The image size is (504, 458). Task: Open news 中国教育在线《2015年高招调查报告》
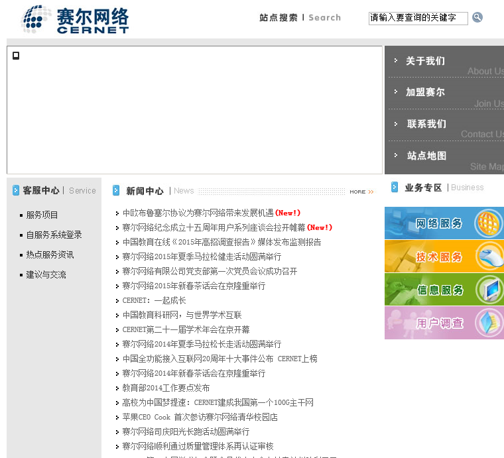click(x=221, y=242)
